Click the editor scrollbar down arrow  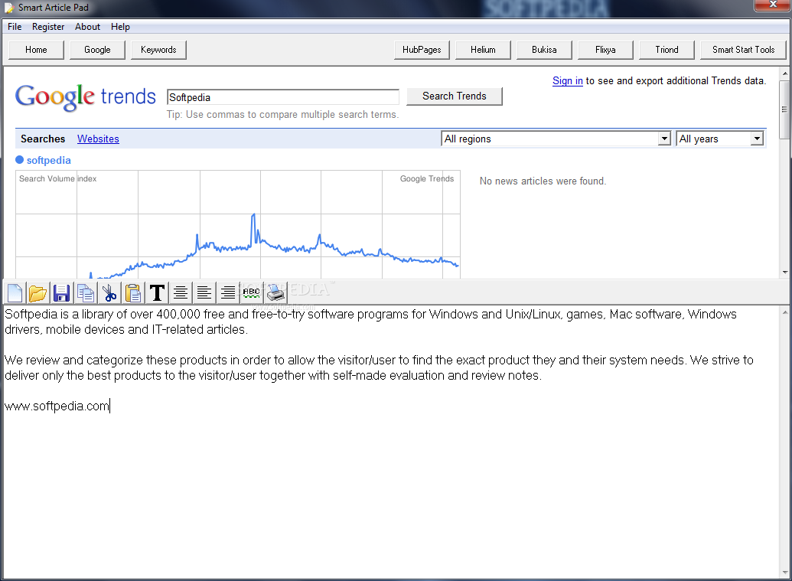(x=785, y=573)
